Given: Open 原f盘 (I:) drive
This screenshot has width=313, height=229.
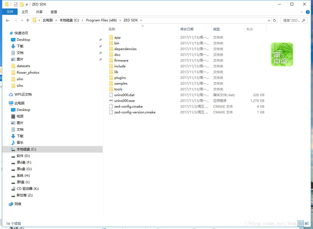Looking at the screenshot, I should pos(23,182).
